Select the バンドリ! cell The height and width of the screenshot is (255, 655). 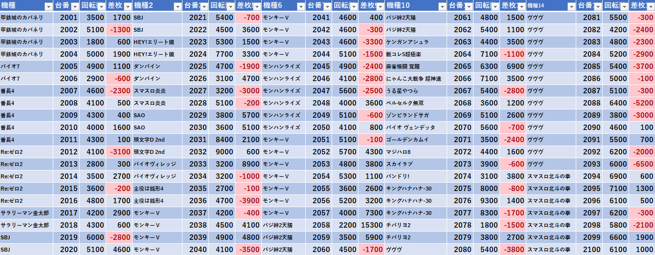(416, 176)
